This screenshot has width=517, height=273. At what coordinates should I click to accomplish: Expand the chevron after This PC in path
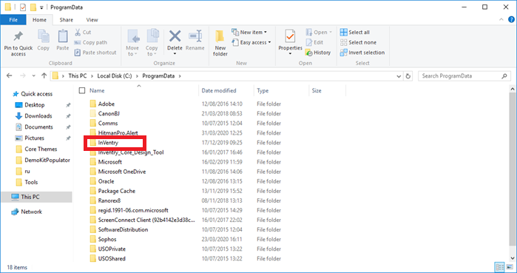coord(92,76)
